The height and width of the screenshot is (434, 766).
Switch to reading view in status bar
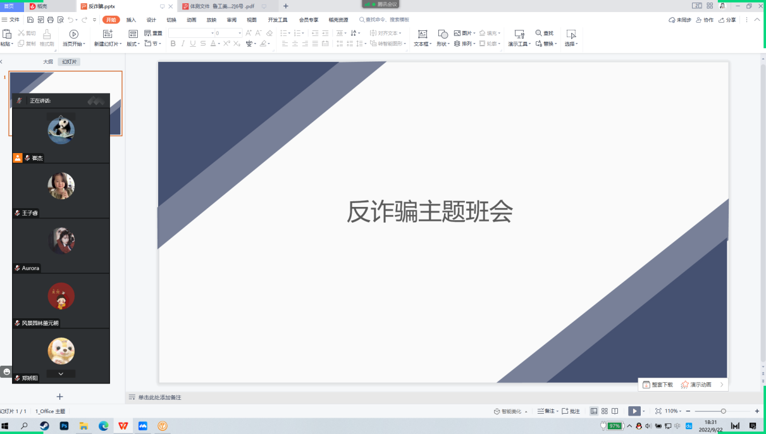click(615, 411)
